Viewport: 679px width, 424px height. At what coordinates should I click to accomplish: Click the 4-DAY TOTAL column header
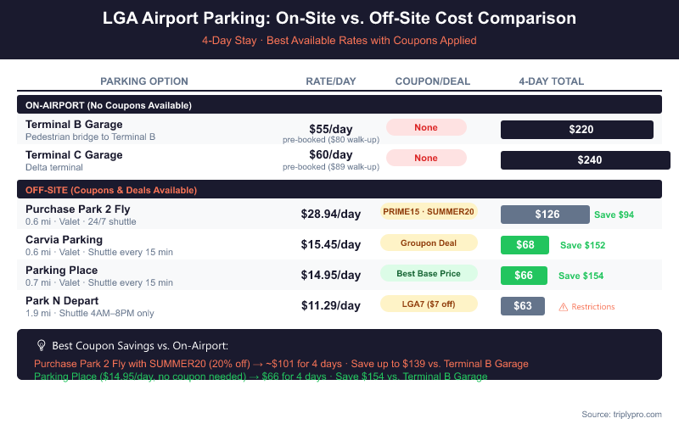click(x=552, y=81)
